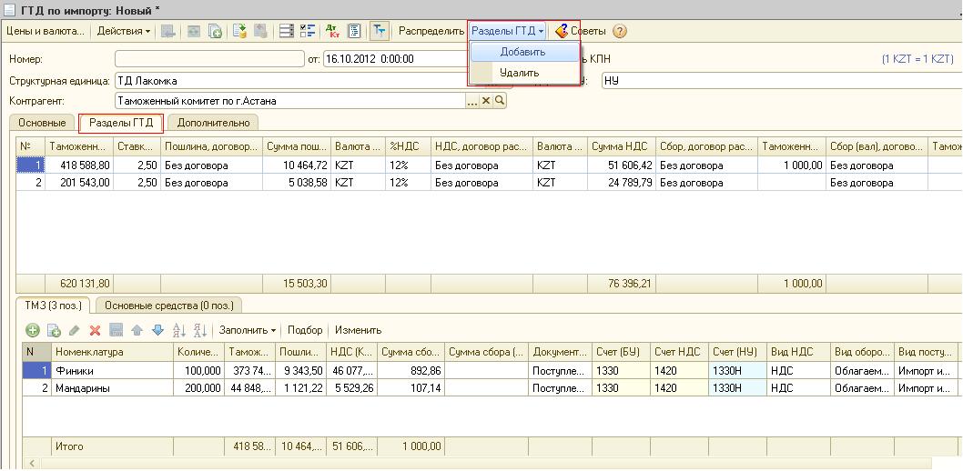The image size is (963, 471).
Task: Switch to Основные средства (0 поз.) tab
Action: (169, 306)
